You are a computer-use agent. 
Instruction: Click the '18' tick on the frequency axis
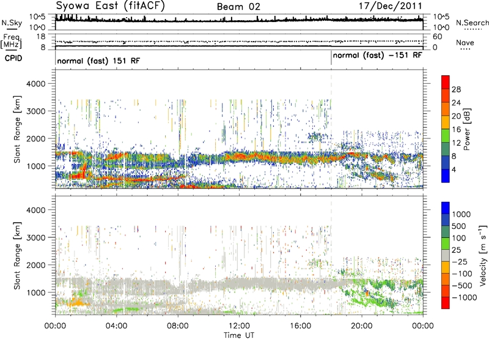click(41, 36)
